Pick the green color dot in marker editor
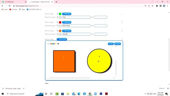170x96 pixels. tap(53, 44)
